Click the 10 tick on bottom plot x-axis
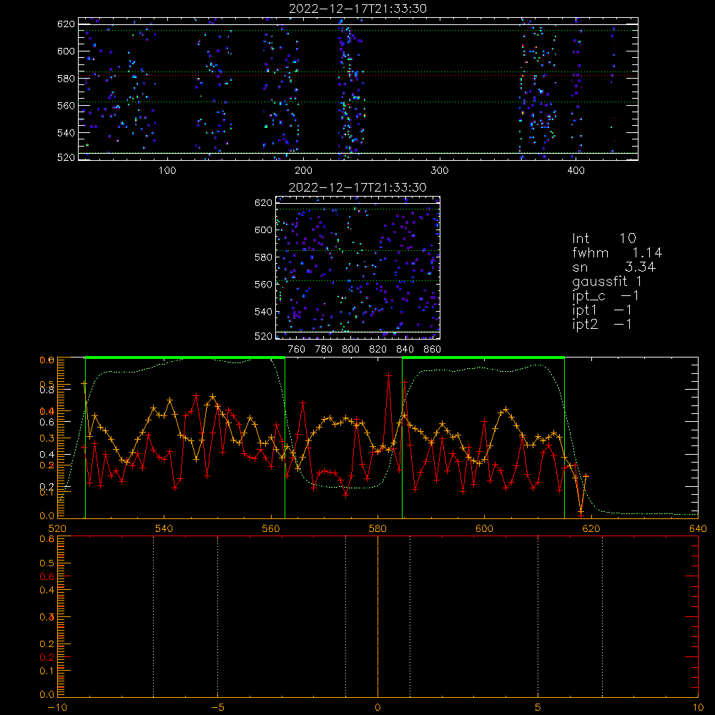Viewport: 715px width, 715px height. point(698,708)
